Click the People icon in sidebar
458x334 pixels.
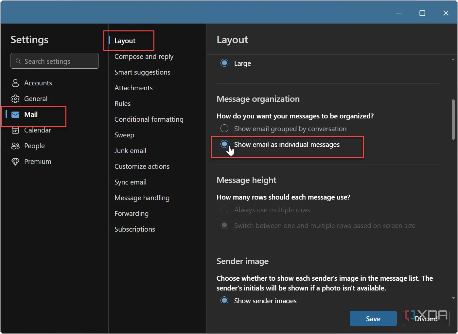click(x=15, y=146)
